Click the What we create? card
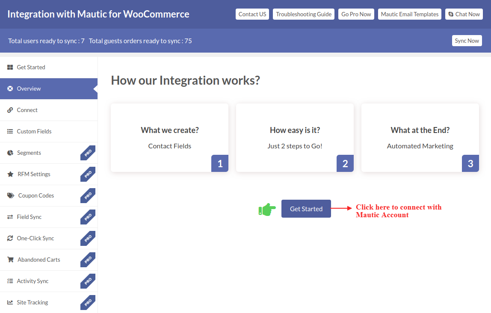This screenshot has height=313, width=491. [169, 138]
